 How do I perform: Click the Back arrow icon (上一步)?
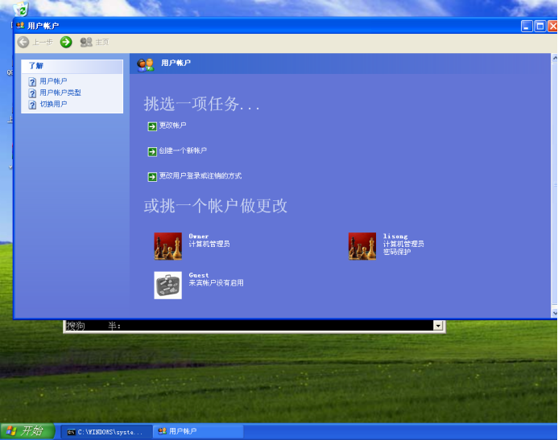point(23,43)
